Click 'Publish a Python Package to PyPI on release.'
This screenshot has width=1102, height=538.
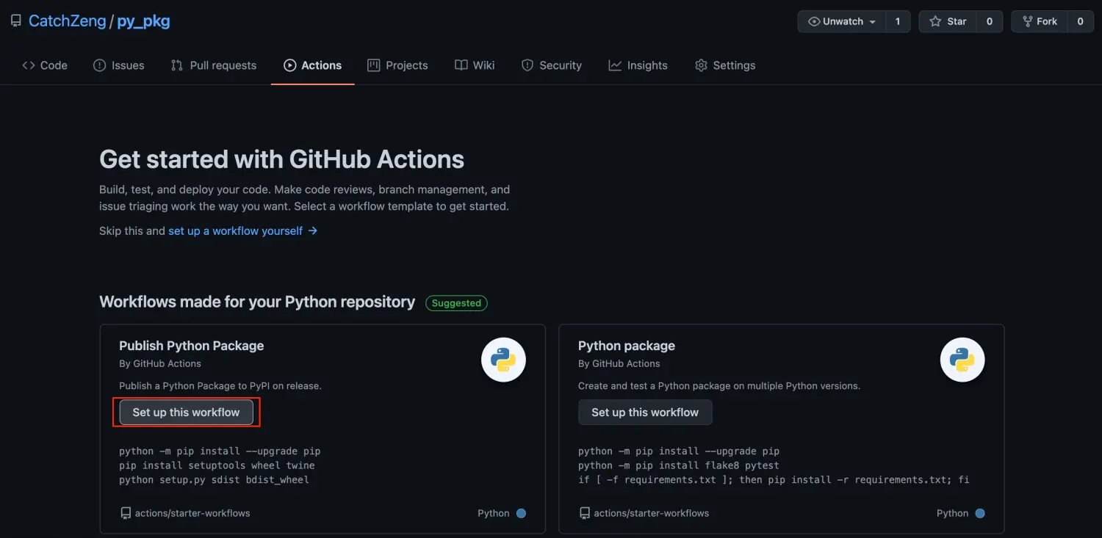click(x=220, y=385)
